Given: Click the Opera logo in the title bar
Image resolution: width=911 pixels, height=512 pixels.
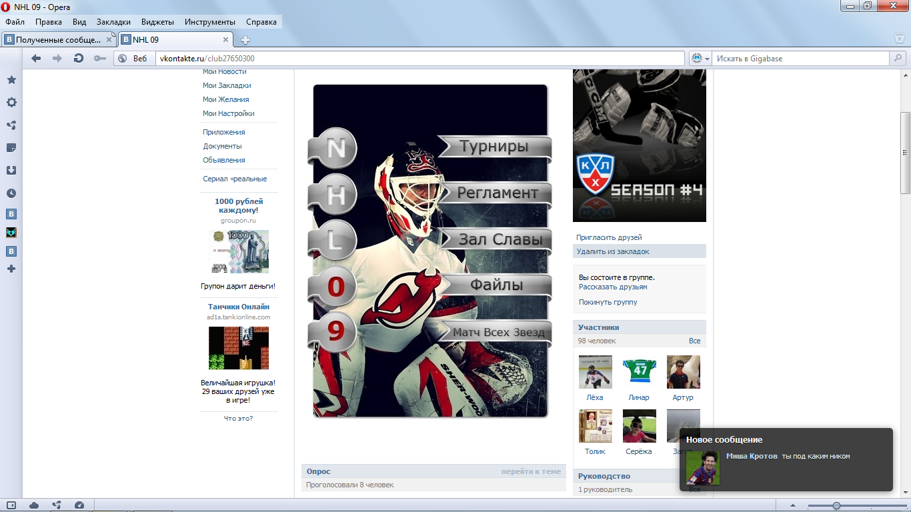Looking at the screenshot, I should pyautogui.click(x=6, y=7).
